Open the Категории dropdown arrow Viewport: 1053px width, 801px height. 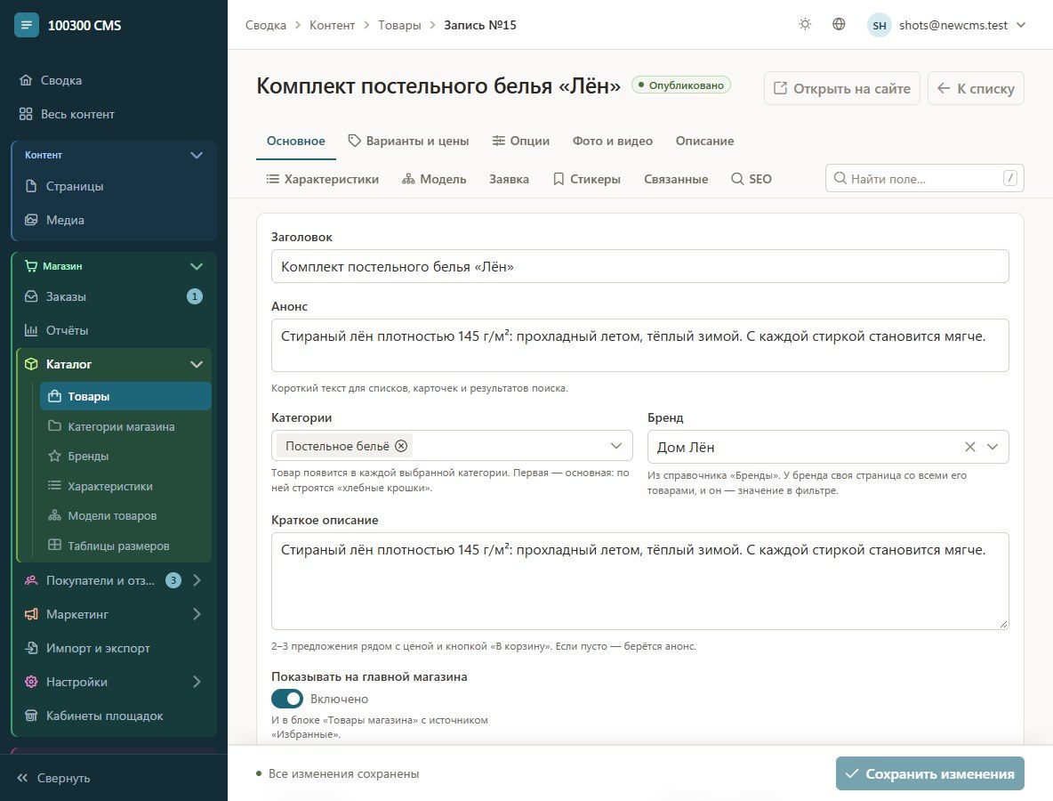(x=615, y=446)
